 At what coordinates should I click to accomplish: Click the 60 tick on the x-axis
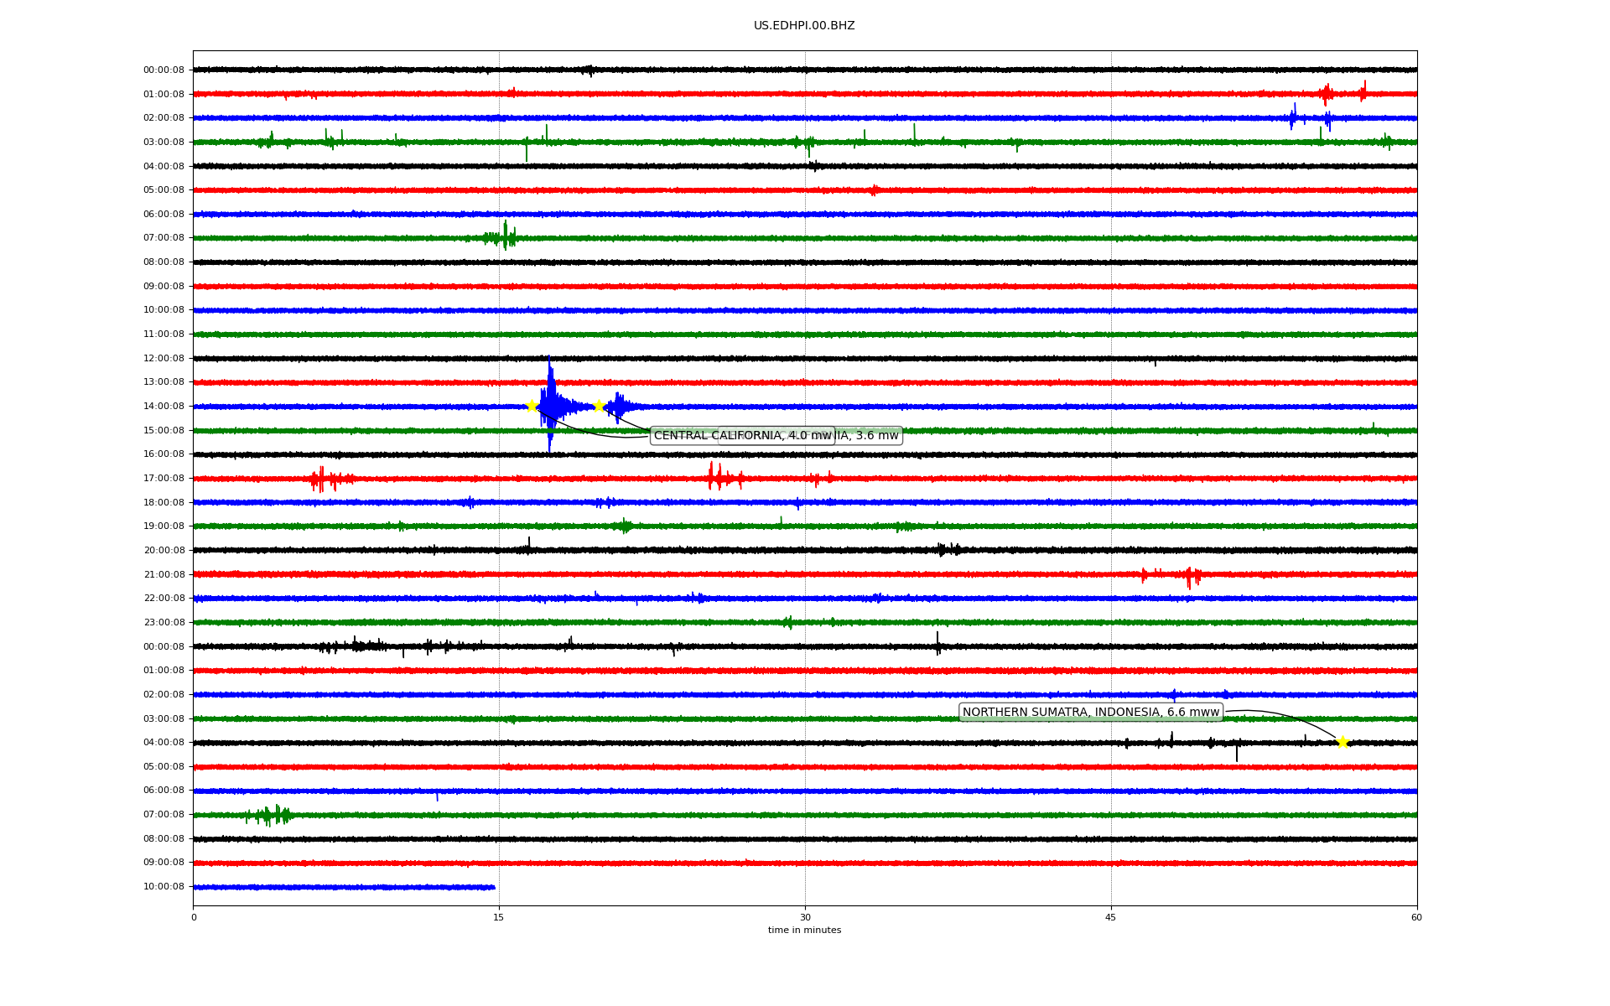[1416, 917]
